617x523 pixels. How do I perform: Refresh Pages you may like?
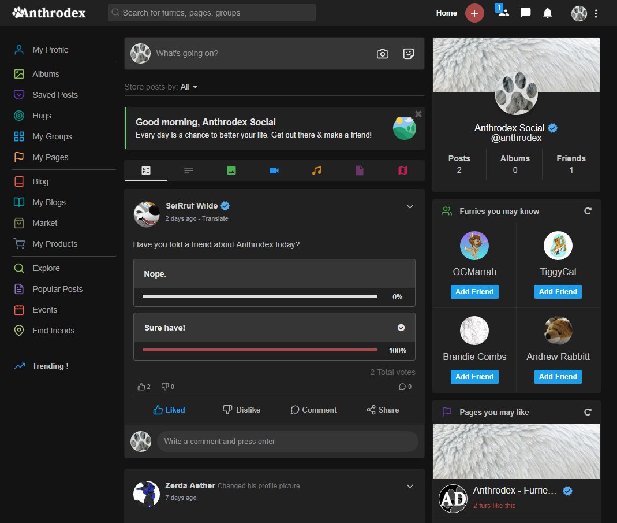click(x=588, y=412)
